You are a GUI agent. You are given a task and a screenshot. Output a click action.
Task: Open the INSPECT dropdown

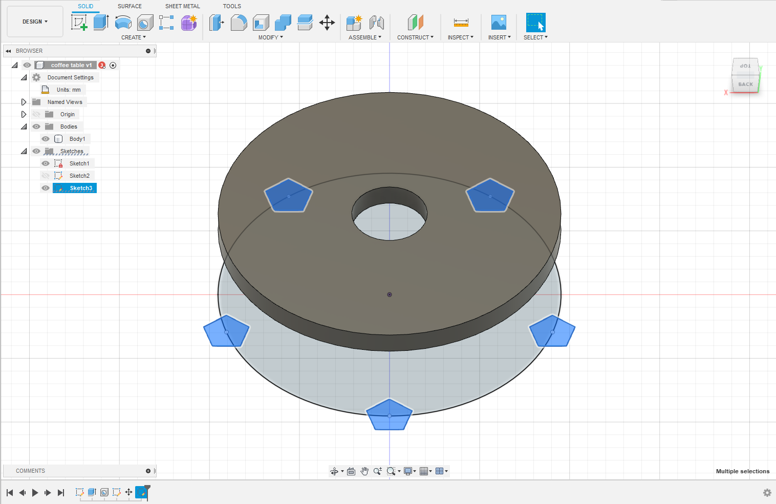[x=461, y=37]
